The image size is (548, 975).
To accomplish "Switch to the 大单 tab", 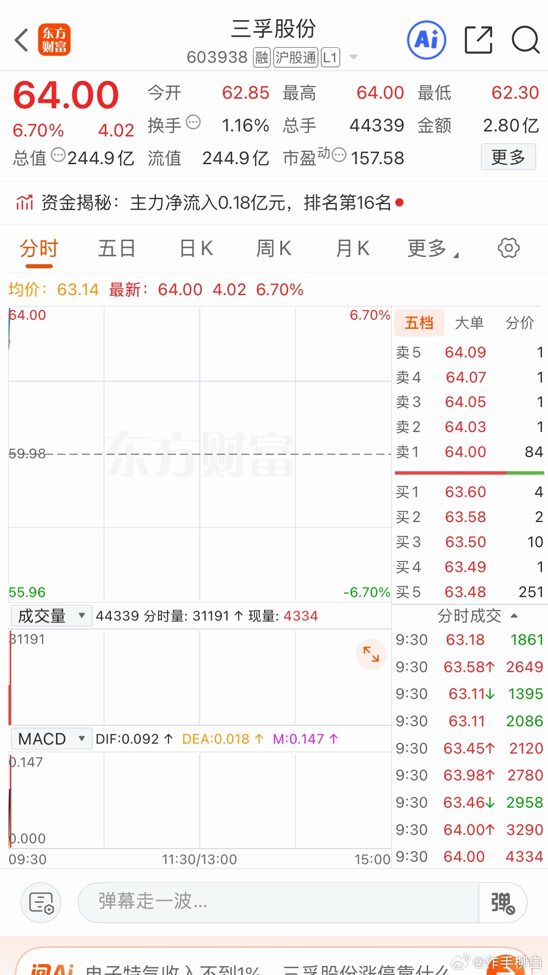I will click(x=469, y=323).
